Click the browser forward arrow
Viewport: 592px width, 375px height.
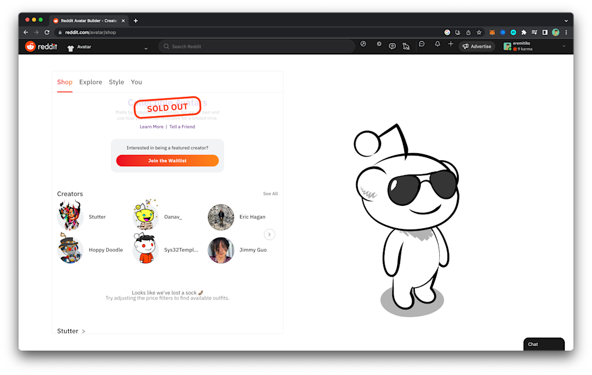36,33
